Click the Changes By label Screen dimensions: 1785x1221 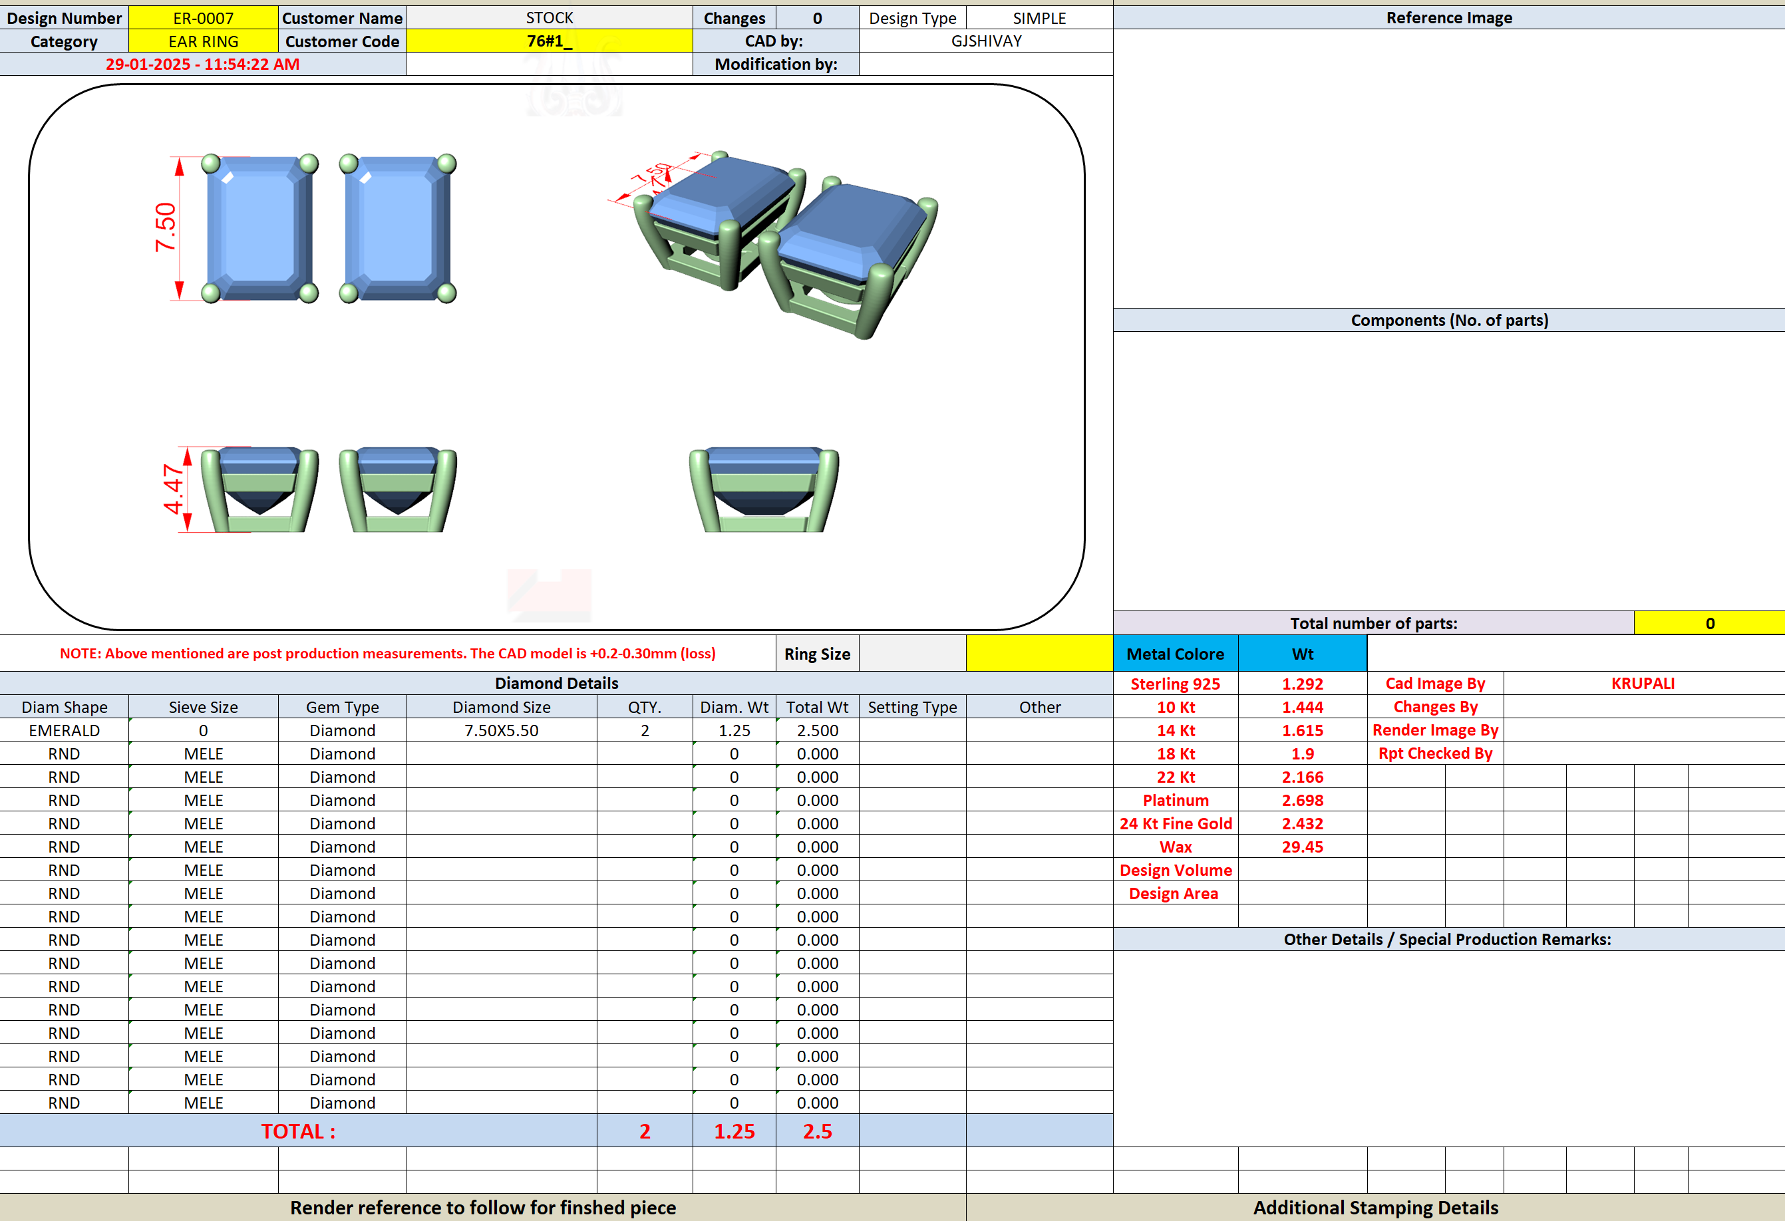click(x=1435, y=706)
